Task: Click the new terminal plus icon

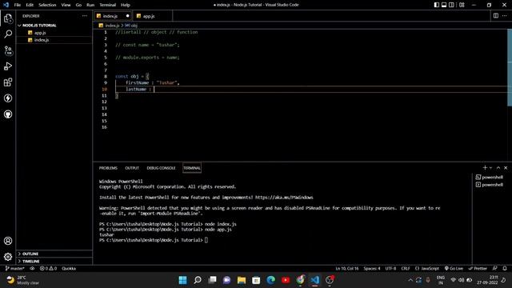Action: click(485, 167)
